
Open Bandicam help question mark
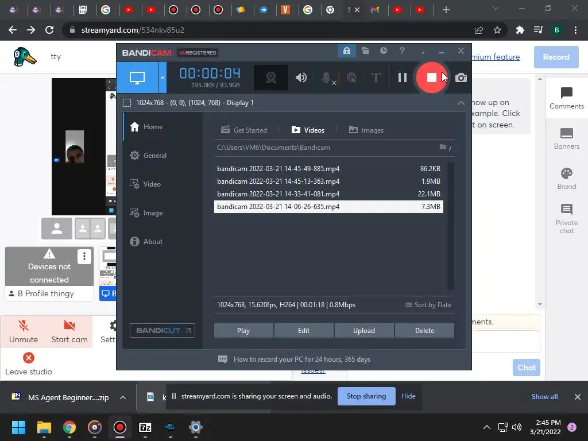click(x=402, y=51)
